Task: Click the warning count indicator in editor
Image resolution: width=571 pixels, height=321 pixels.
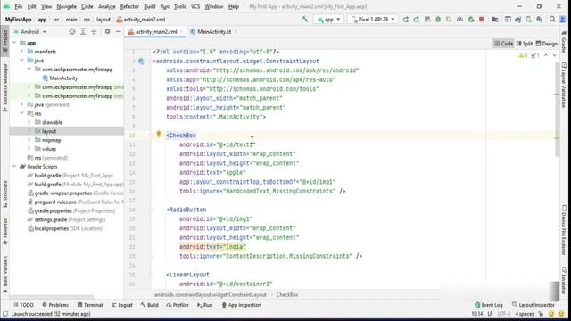Action: tap(524, 55)
